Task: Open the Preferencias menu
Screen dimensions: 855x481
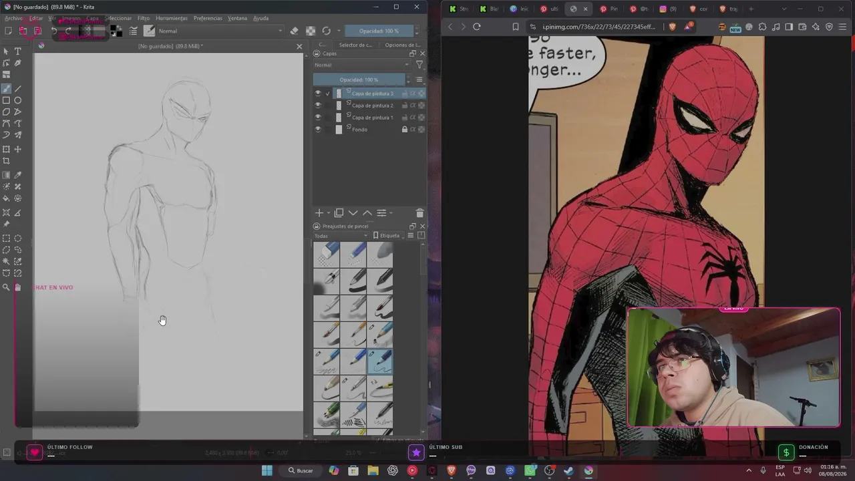Action: (208, 18)
